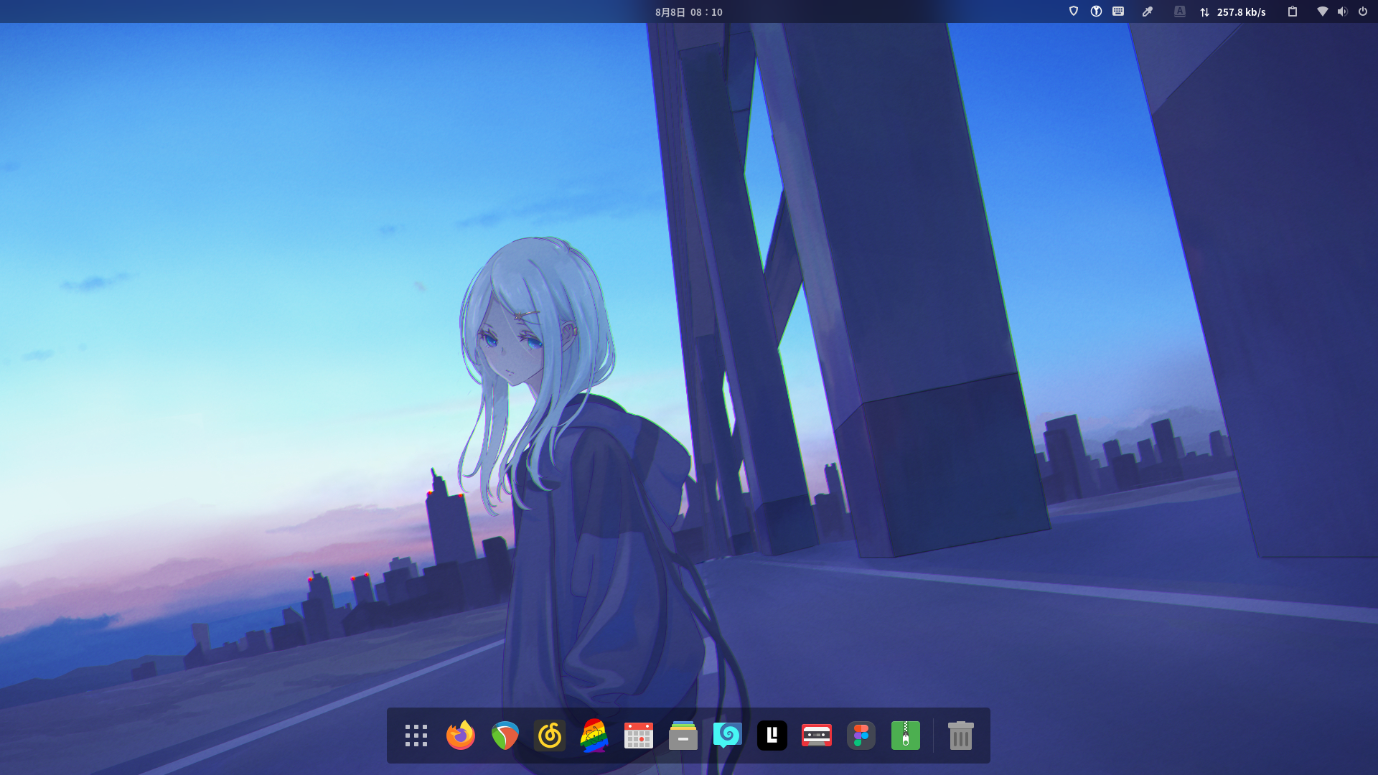Screen dimensions: 1378x775
Task: Open the color picker eyedropper indicator
Action: pyautogui.click(x=1148, y=11)
